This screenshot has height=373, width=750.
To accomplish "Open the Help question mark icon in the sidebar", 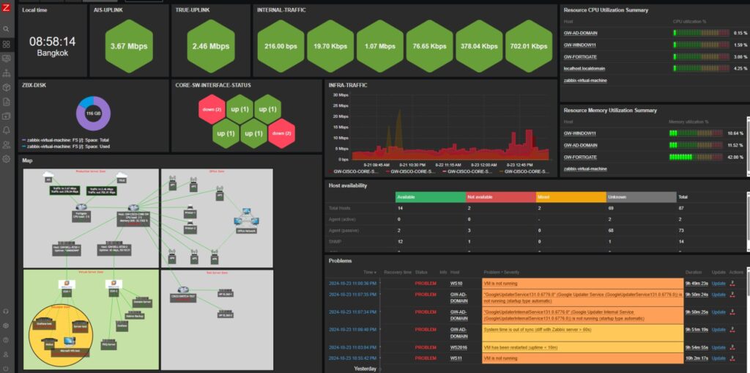I will point(6,340).
